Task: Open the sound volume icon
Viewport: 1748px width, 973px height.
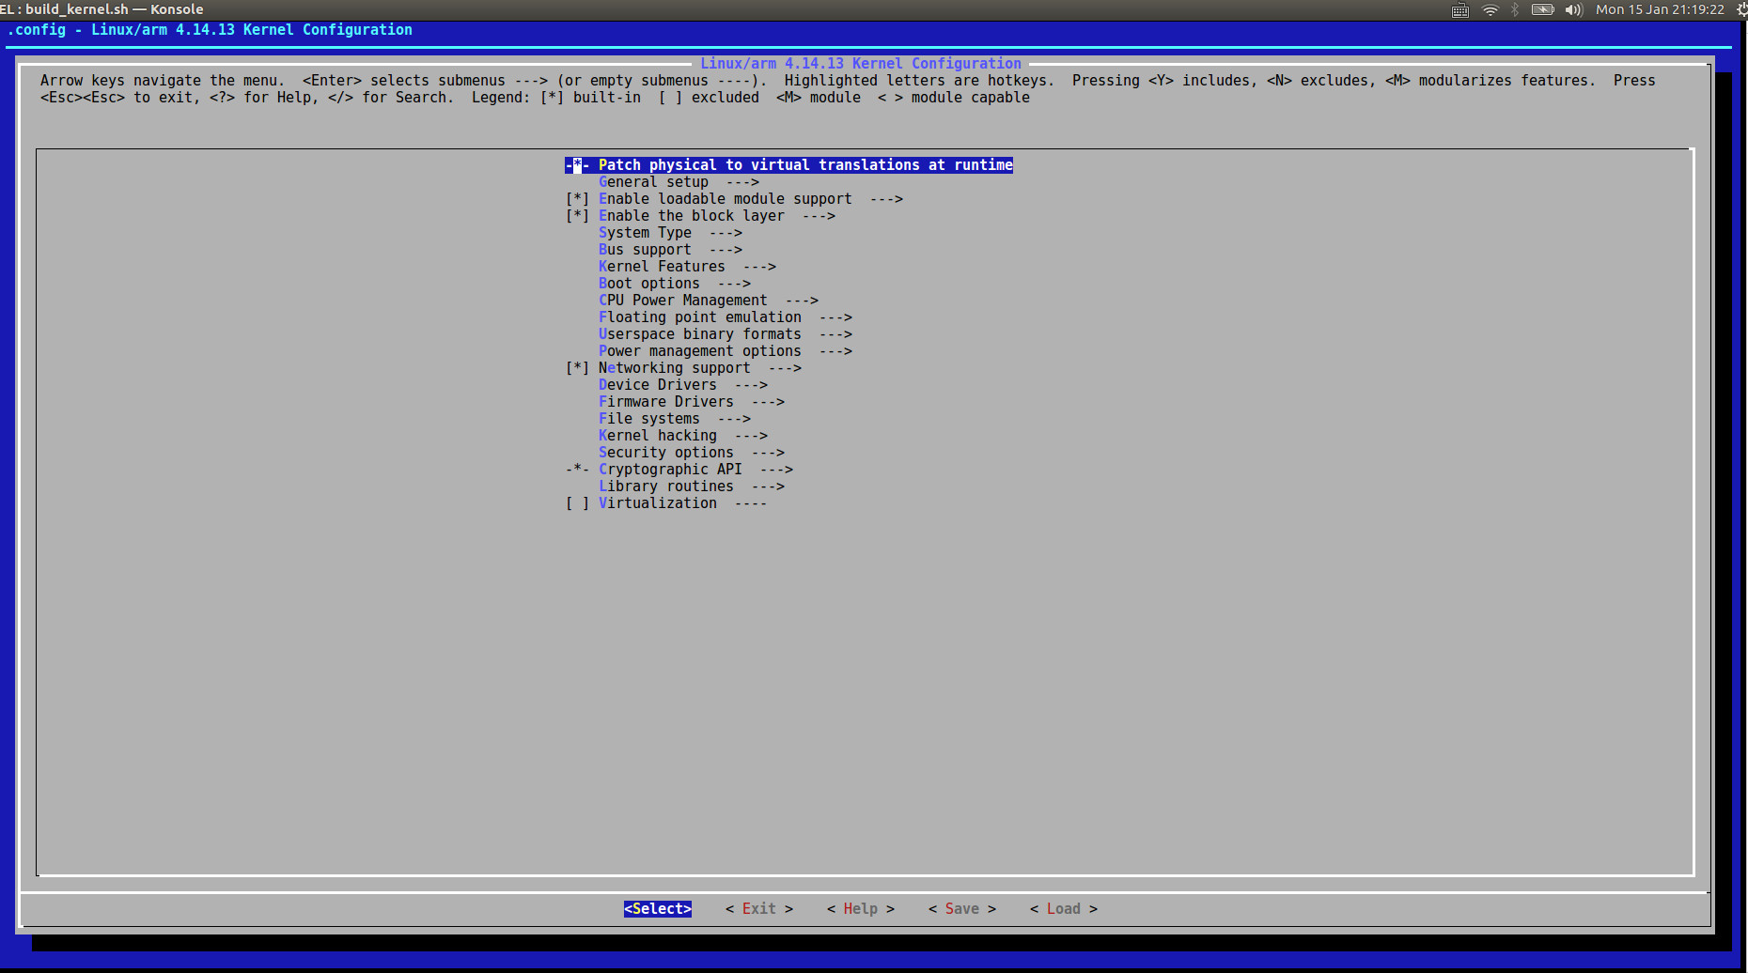Action: (1574, 10)
